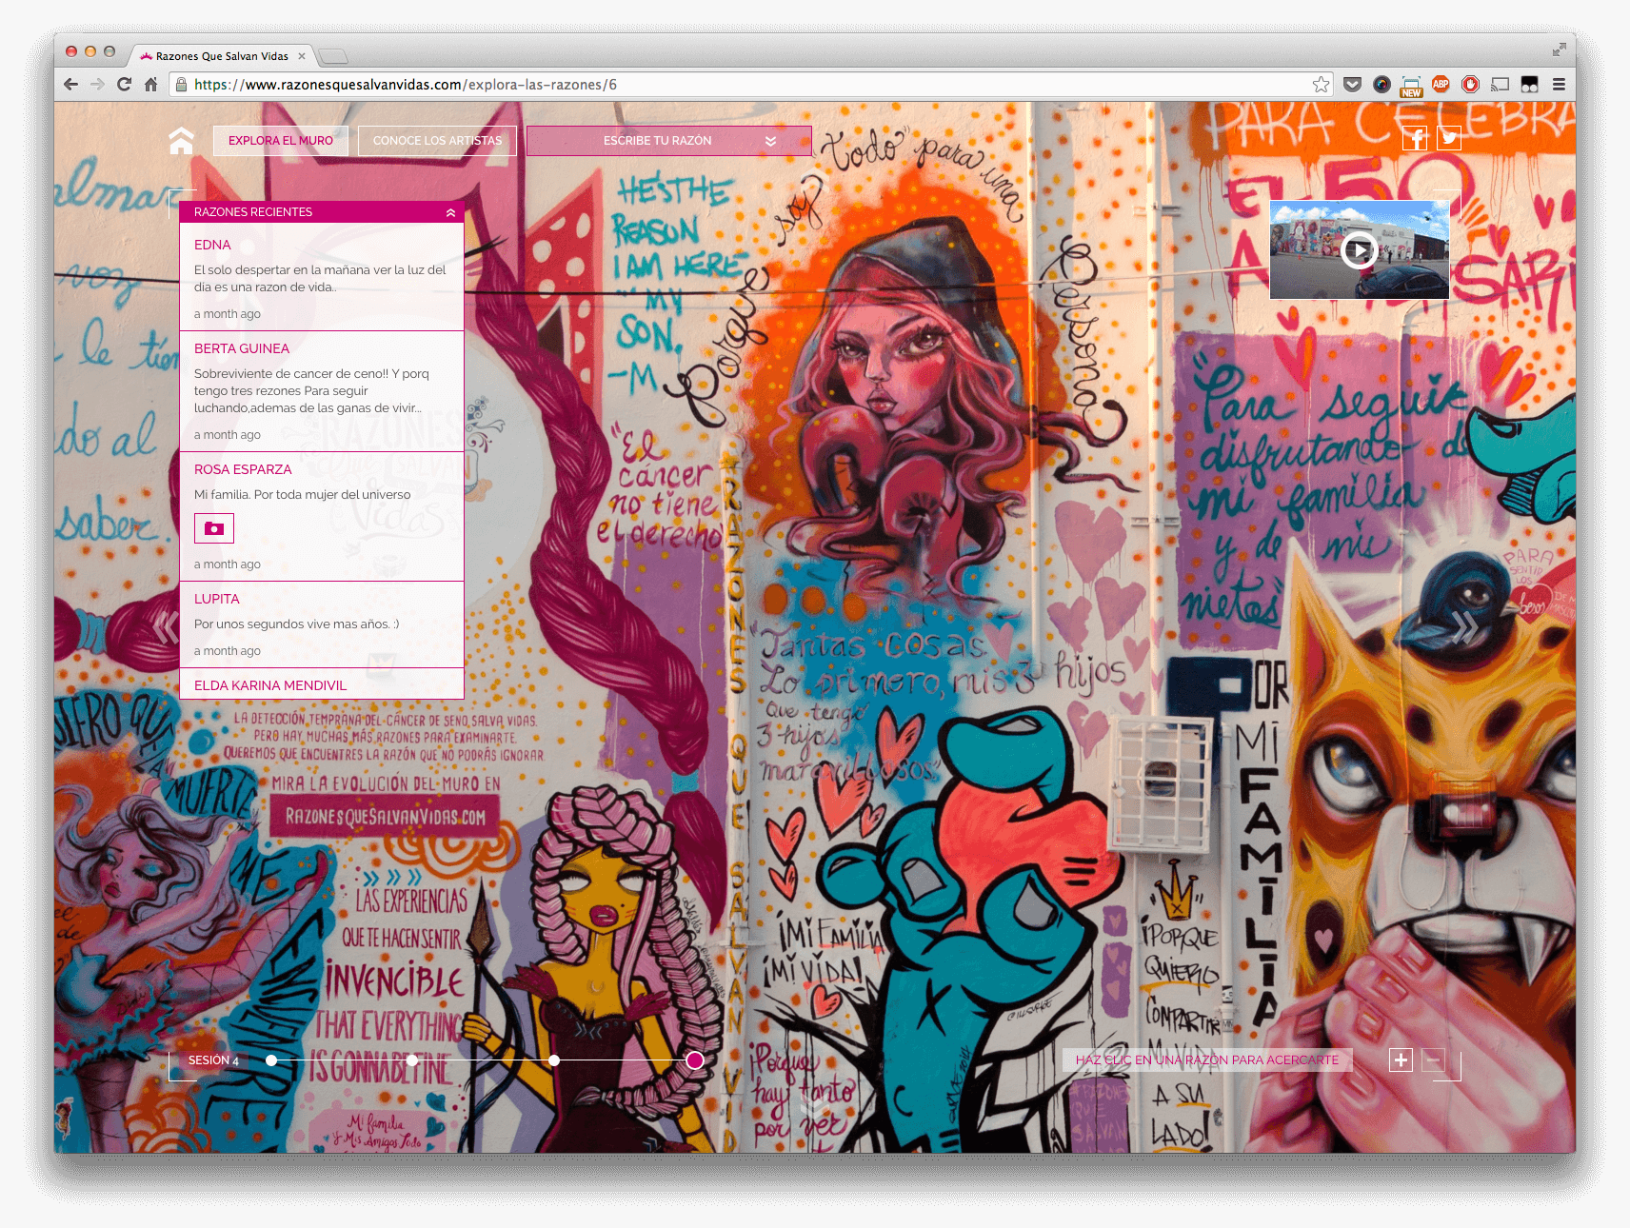Select the first session timeline point

pyautogui.click(x=271, y=1060)
